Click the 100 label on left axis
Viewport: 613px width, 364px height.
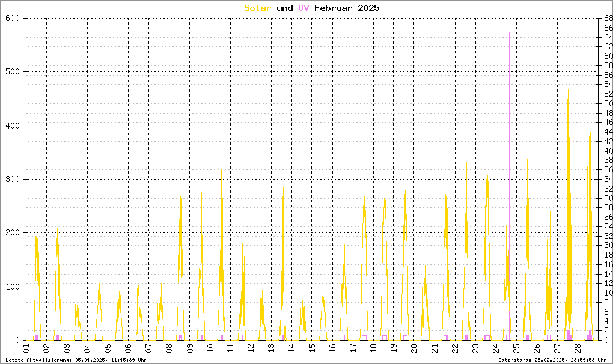coord(13,287)
